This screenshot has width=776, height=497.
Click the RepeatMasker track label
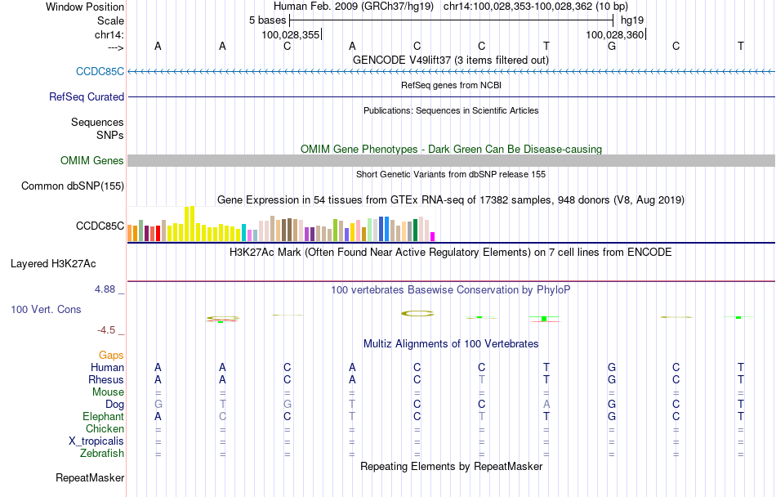(x=90, y=477)
